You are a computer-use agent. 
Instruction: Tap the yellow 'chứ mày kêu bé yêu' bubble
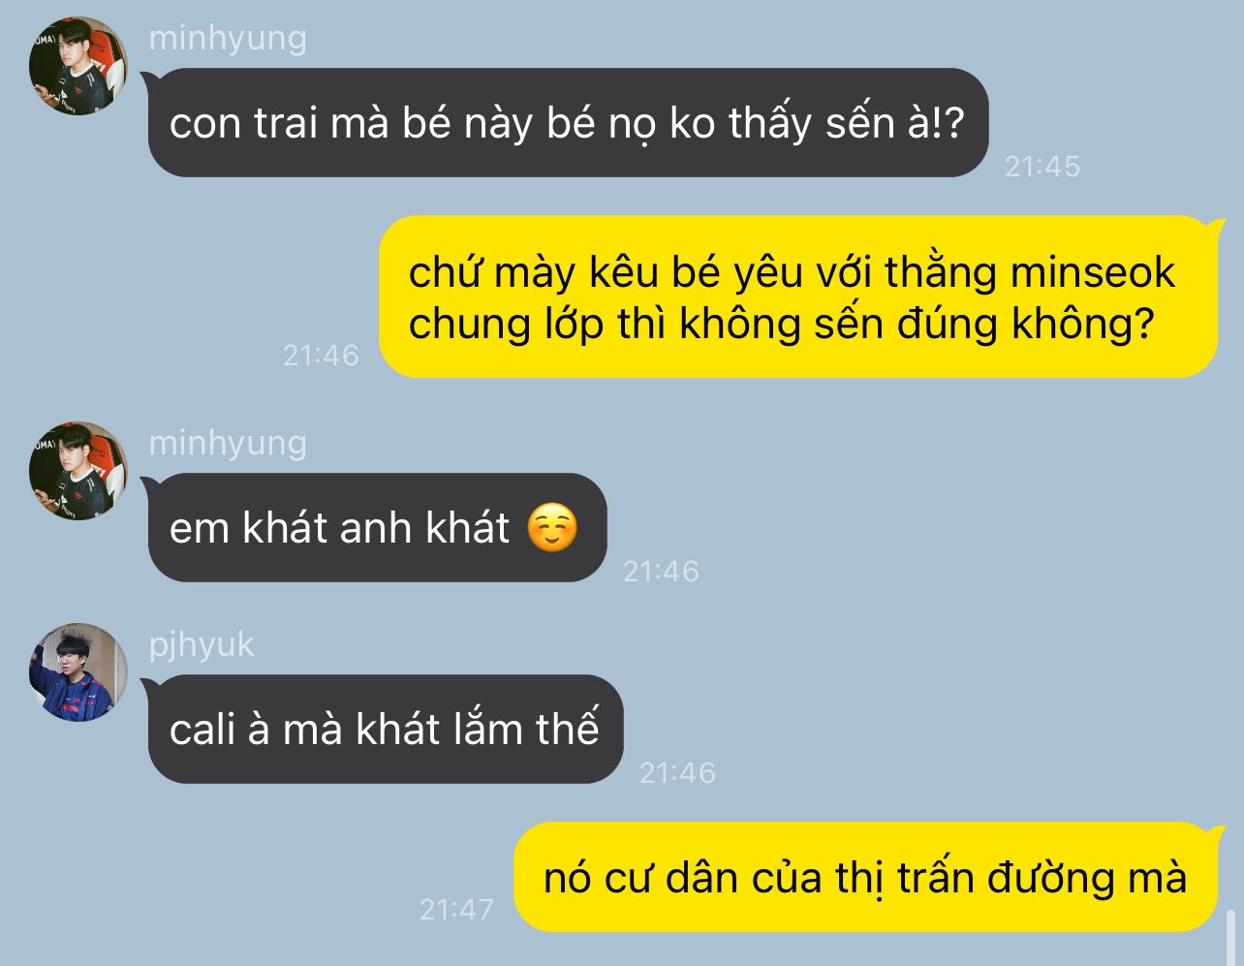tap(798, 296)
